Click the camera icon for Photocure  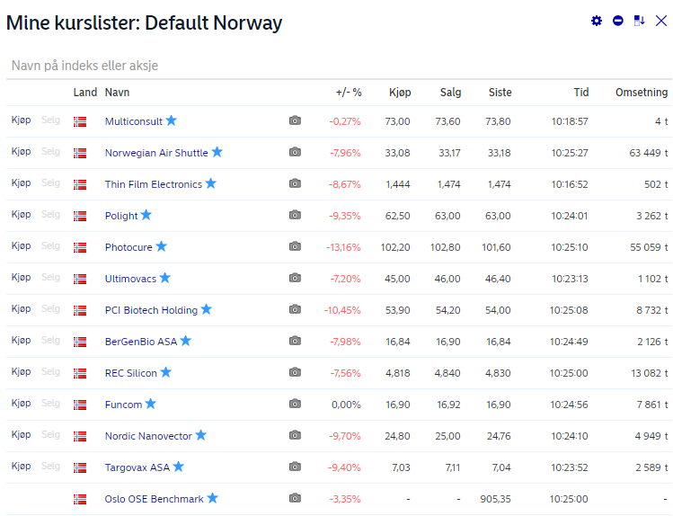tap(295, 246)
